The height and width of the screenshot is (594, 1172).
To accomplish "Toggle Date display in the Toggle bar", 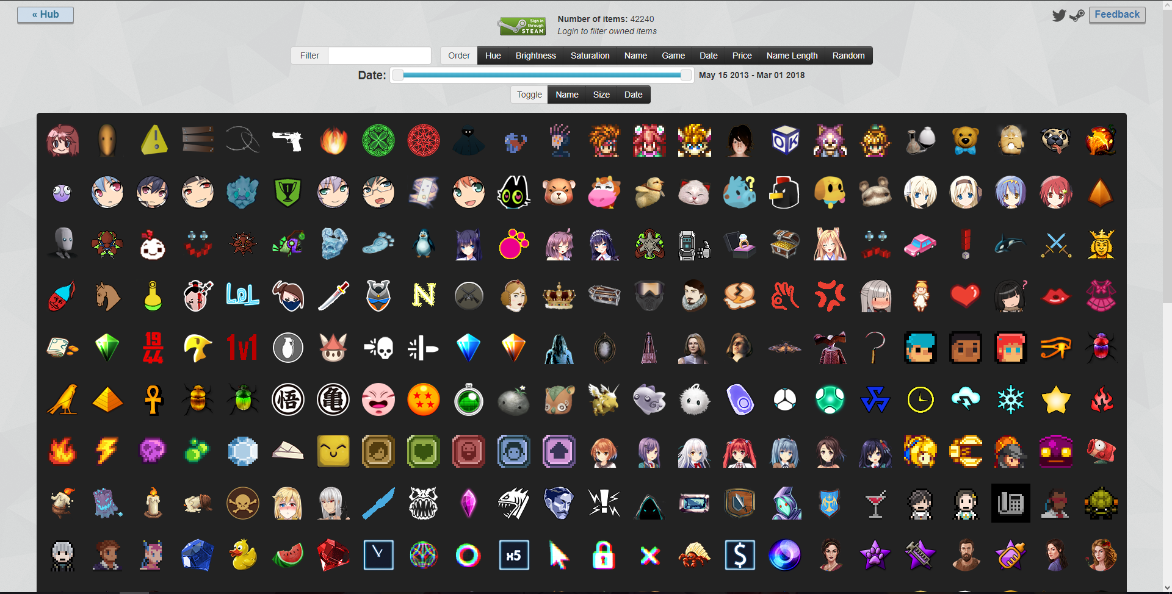I will 634,95.
